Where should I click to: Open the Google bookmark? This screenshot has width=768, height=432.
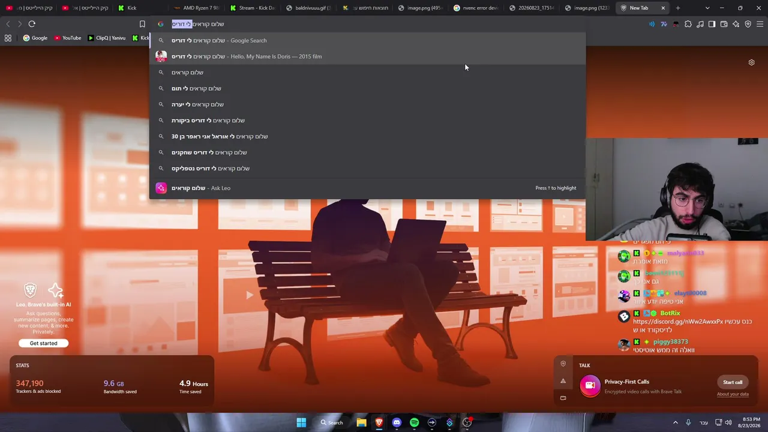35,38
